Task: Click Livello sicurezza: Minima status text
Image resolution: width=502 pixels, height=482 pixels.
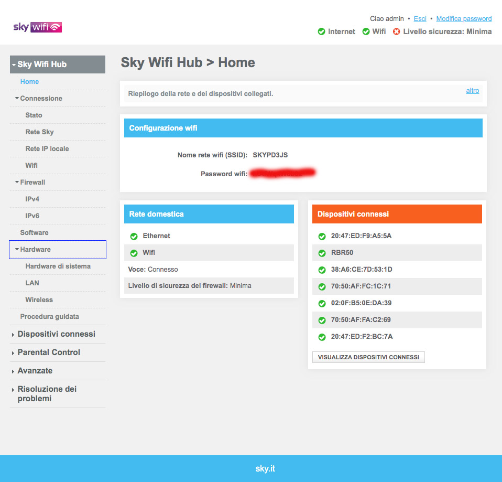Action: [x=448, y=31]
